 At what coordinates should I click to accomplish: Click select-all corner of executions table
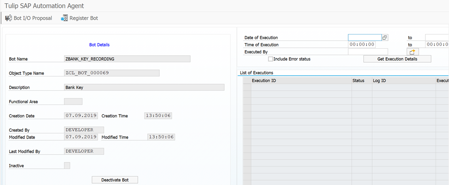[247, 81]
